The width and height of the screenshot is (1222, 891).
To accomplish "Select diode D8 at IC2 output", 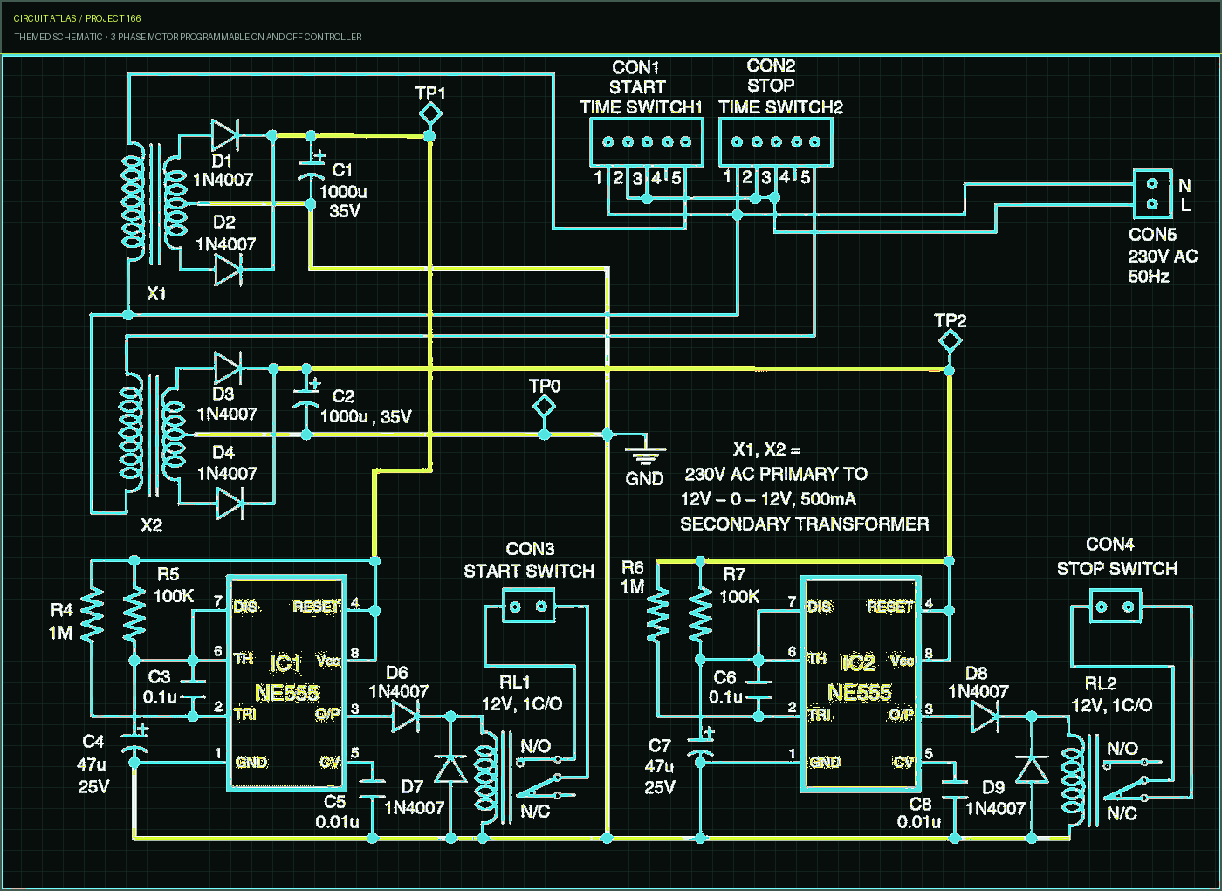I will tap(985, 716).
